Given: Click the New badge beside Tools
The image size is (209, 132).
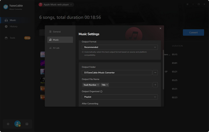Looking at the screenshot, I should pos(27,38).
